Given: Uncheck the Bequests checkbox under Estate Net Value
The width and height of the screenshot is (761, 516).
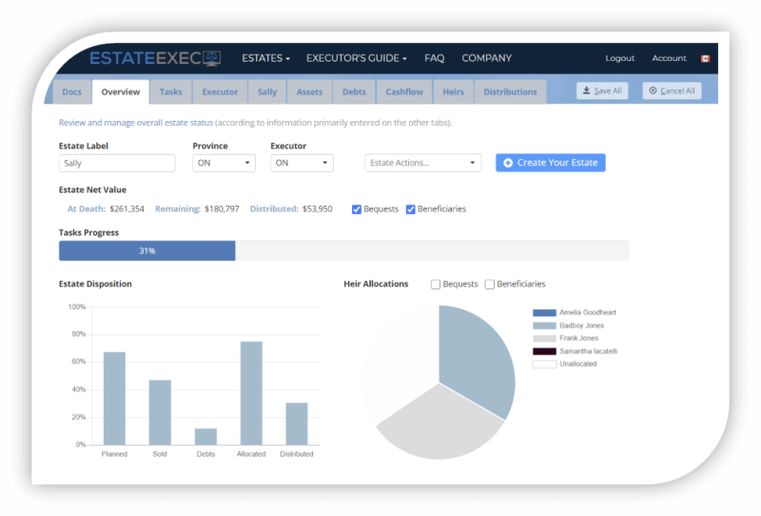Looking at the screenshot, I should click(x=357, y=209).
